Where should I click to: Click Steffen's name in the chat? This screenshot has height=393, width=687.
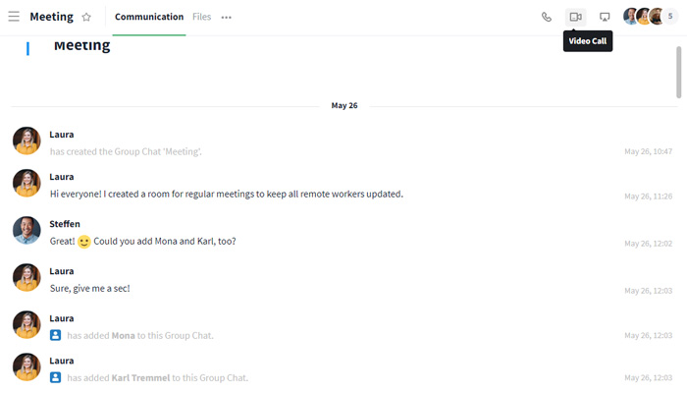point(65,224)
